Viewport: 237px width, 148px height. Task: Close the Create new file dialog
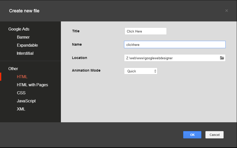tap(226, 11)
